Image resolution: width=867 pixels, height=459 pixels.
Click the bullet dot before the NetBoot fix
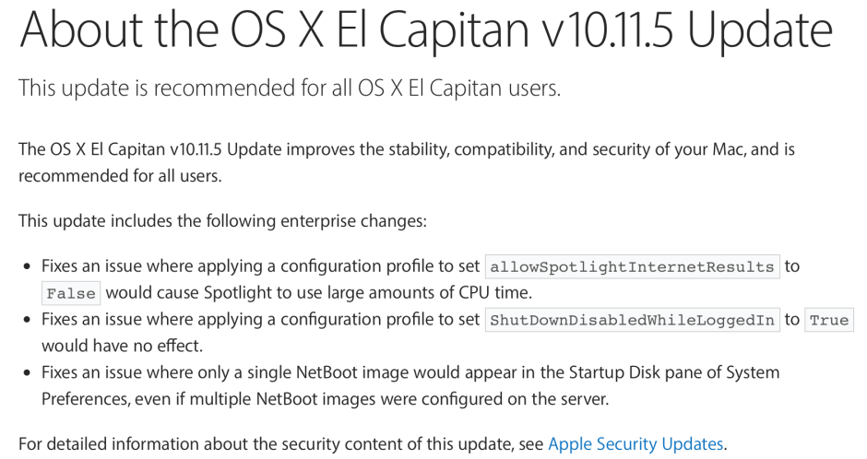click(27, 372)
